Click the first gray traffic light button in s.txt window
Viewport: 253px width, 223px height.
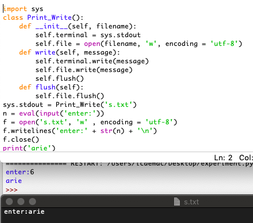[x=9, y=202]
